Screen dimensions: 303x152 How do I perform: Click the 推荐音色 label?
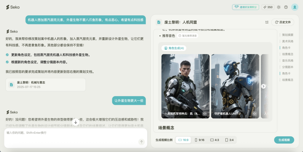coord(168,36)
